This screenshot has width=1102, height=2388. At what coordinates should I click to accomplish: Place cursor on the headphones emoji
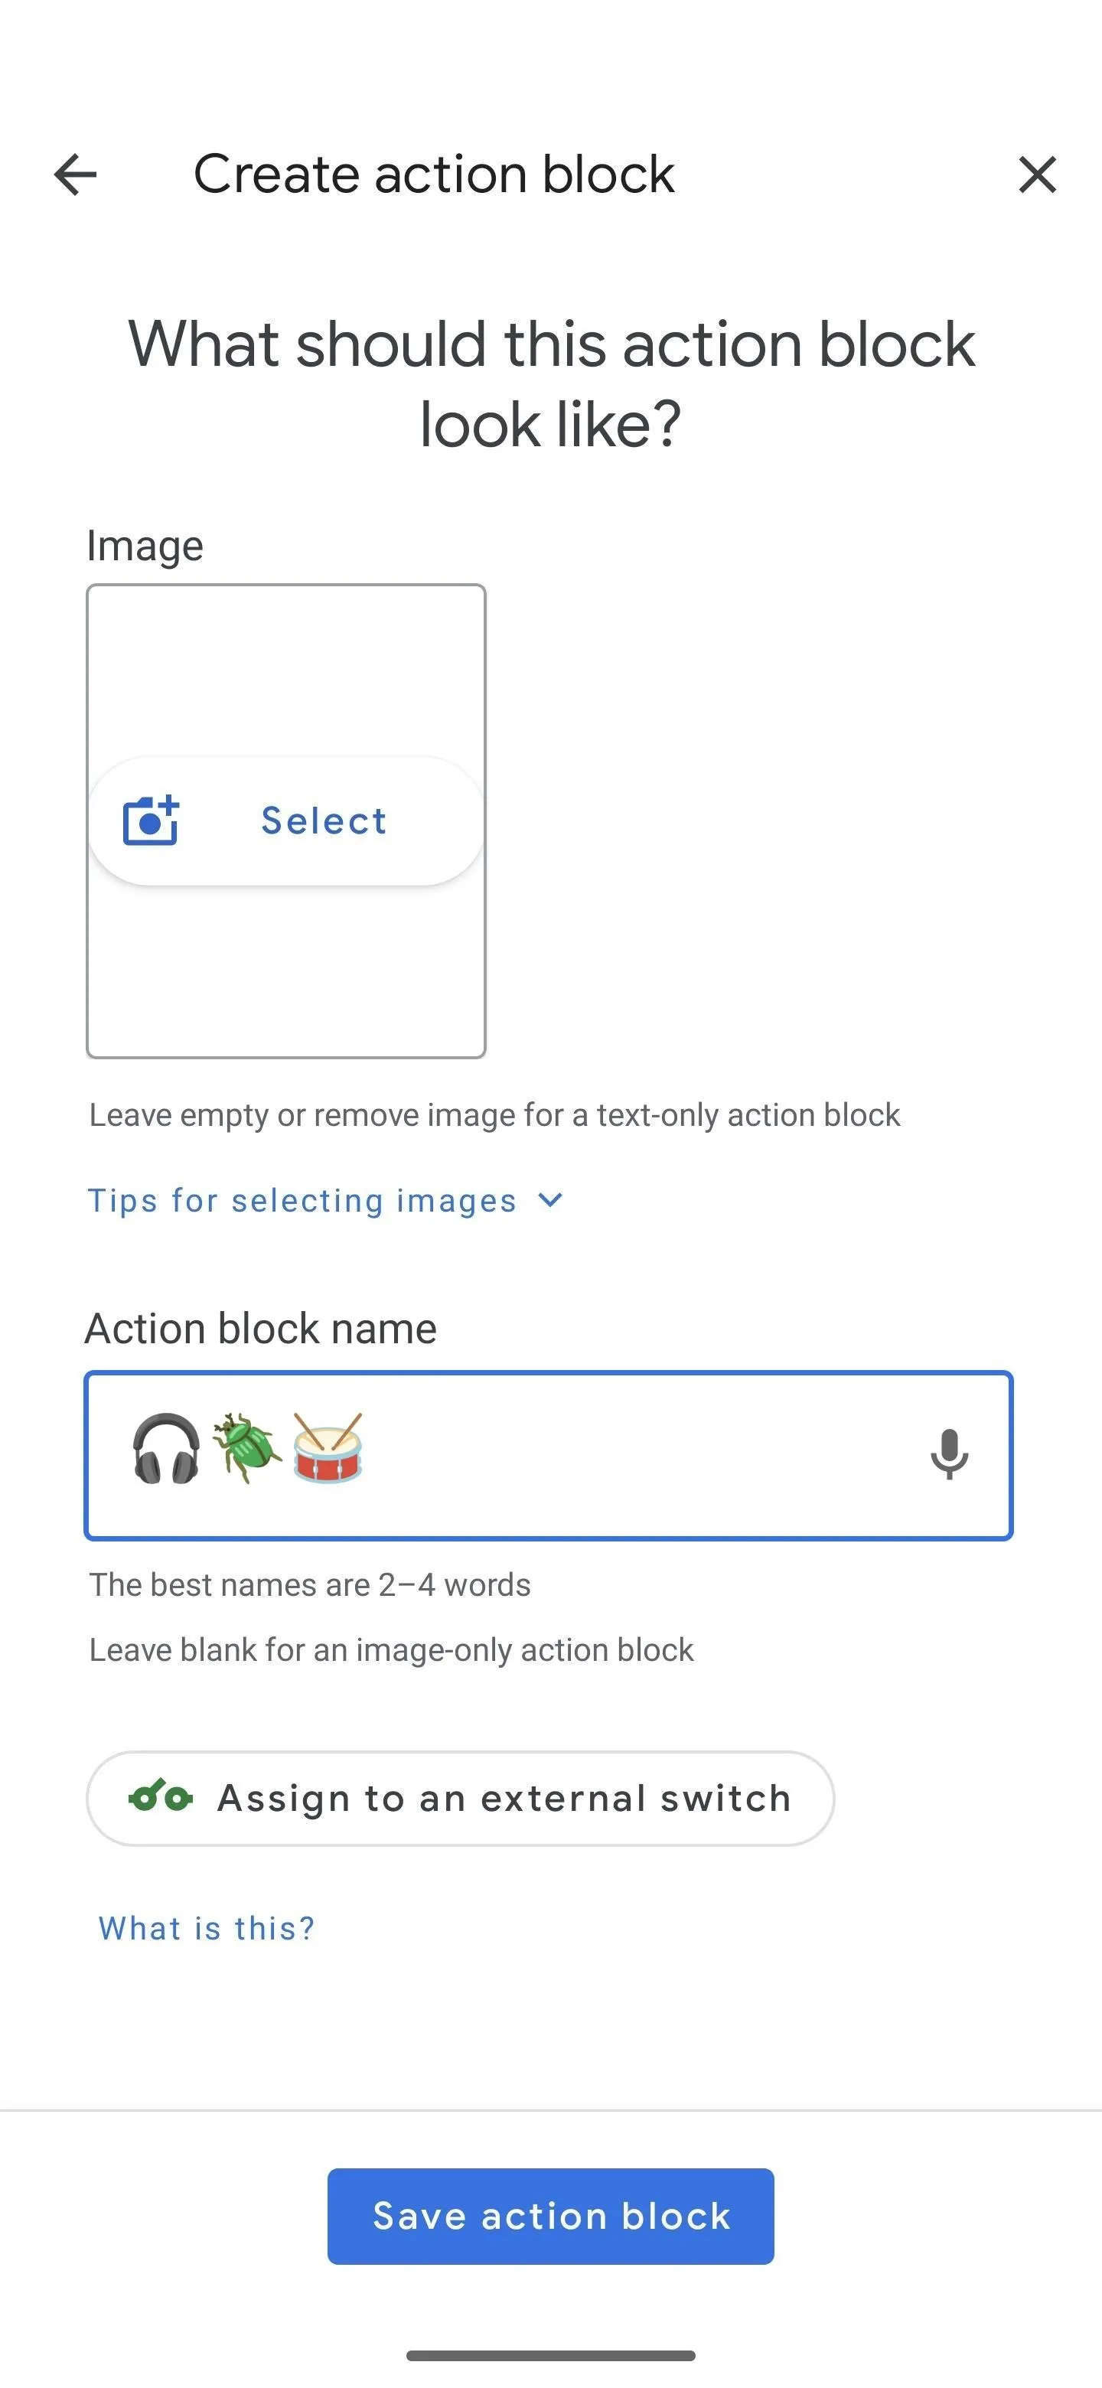coord(166,1448)
